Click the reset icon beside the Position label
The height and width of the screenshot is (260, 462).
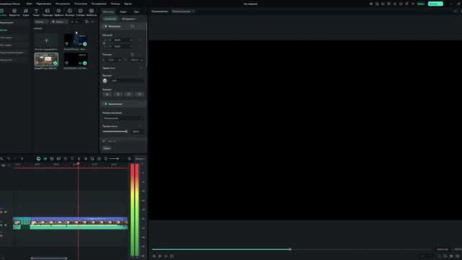(x=132, y=55)
